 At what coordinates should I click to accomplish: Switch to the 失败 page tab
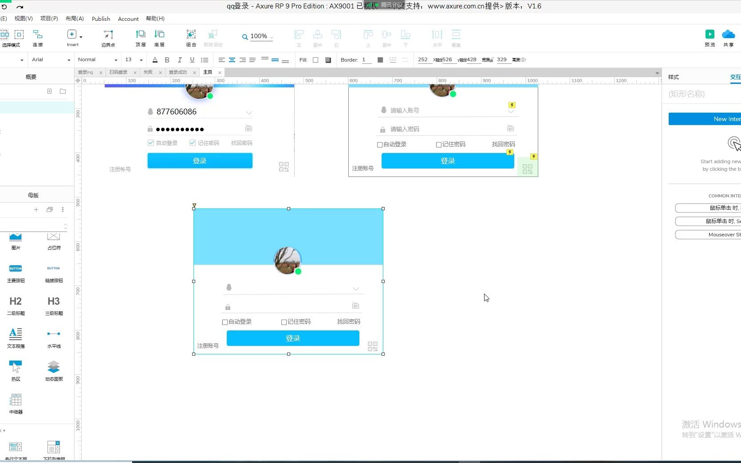148,72
